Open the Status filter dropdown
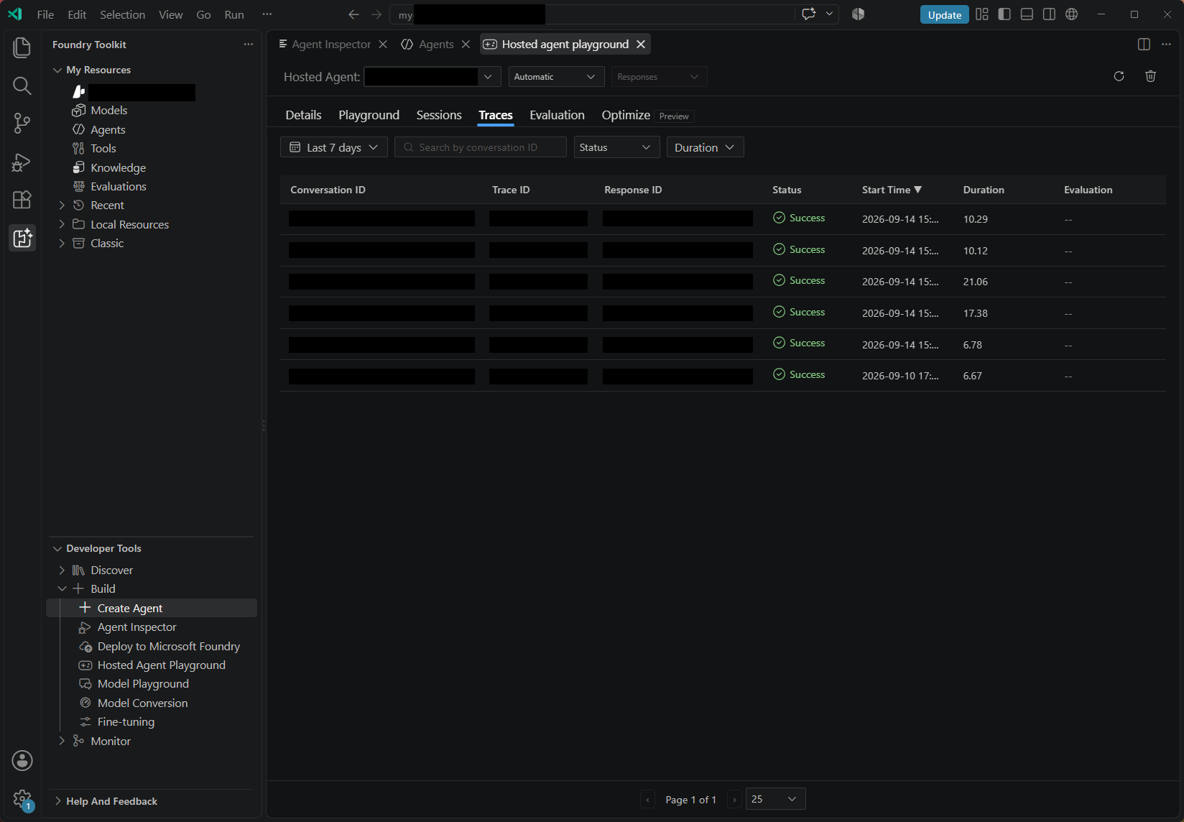This screenshot has width=1184, height=822. [616, 147]
